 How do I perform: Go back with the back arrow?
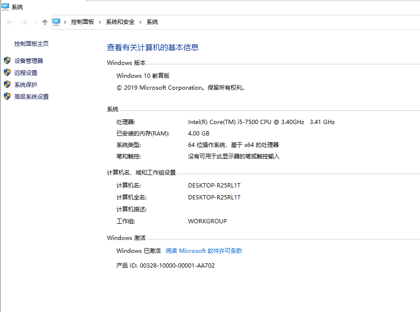tap(10, 22)
